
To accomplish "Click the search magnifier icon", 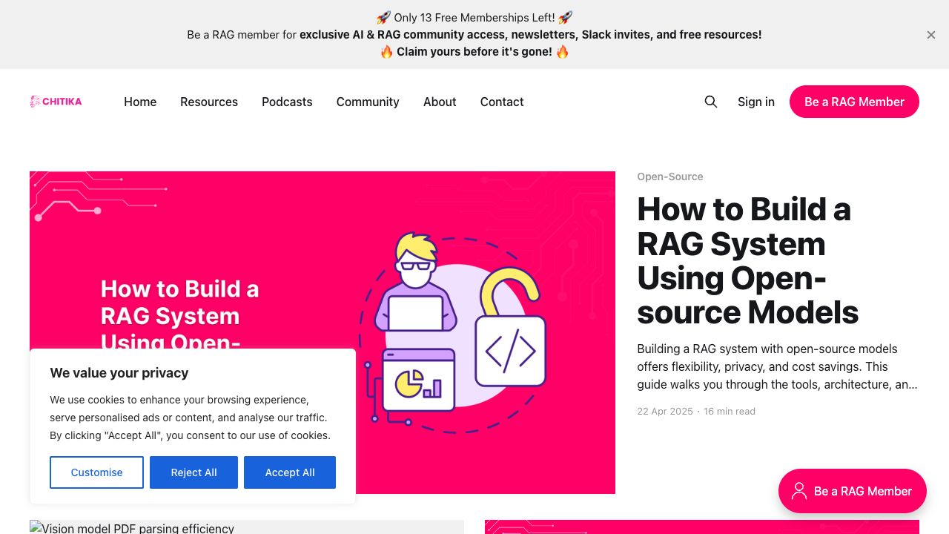I will 710,102.
